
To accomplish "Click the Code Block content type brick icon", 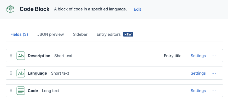I will pos(10,9).
